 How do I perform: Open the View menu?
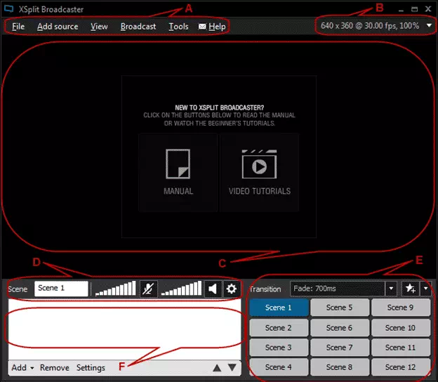pyautogui.click(x=99, y=27)
